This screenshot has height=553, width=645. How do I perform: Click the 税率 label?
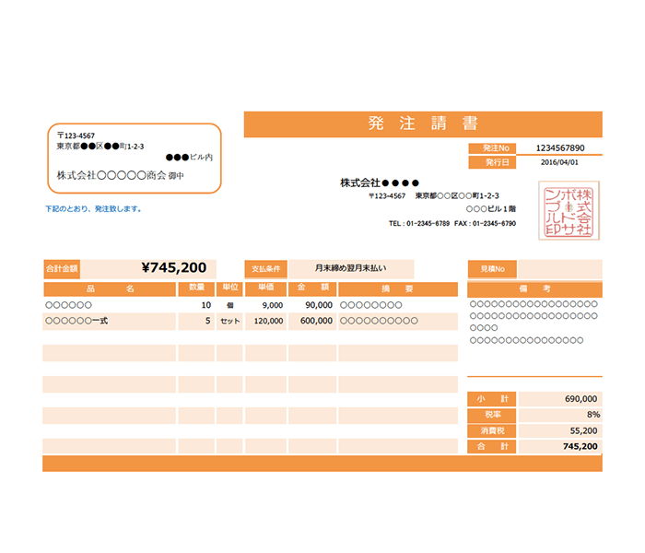pos(492,415)
